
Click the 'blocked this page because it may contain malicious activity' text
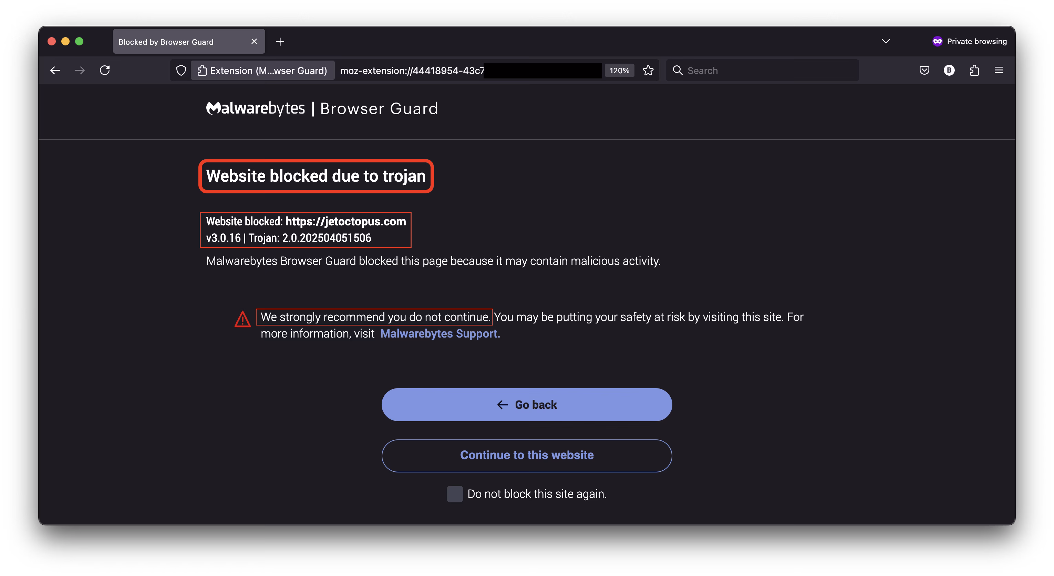pos(509,261)
